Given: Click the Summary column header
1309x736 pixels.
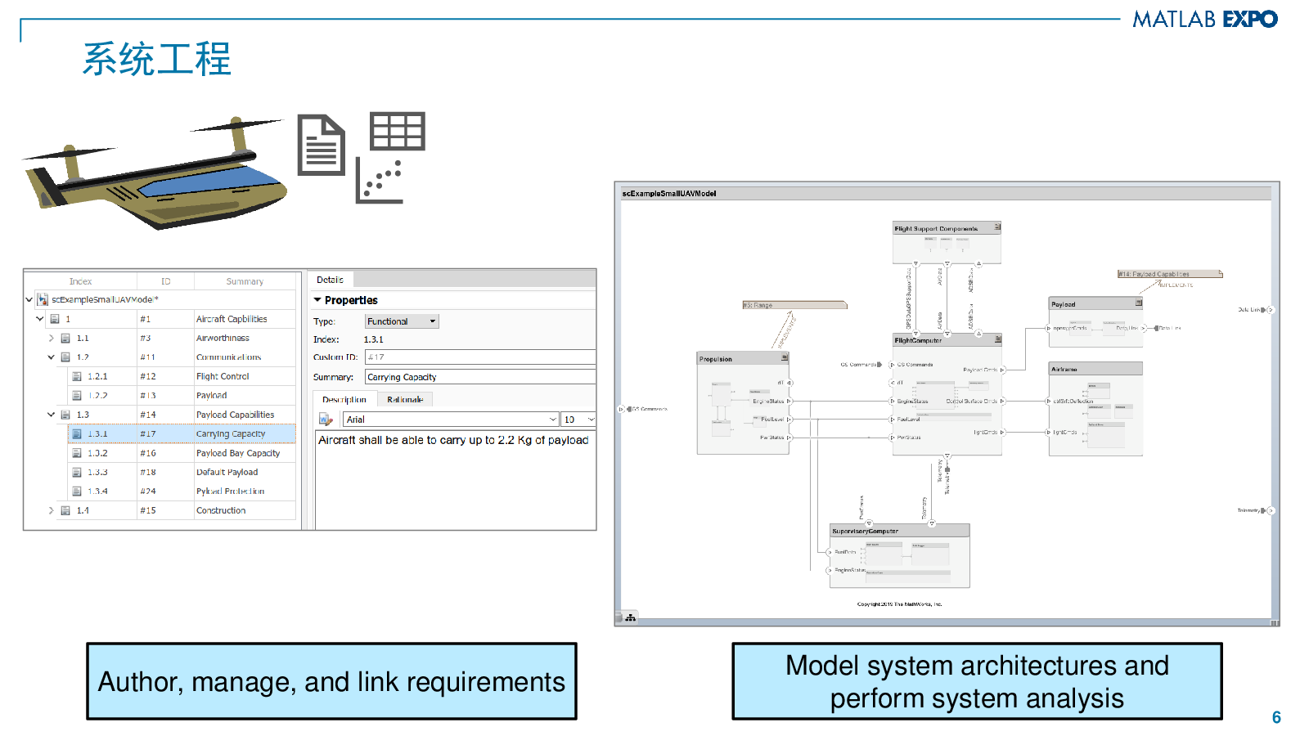Looking at the screenshot, I should click(x=245, y=281).
